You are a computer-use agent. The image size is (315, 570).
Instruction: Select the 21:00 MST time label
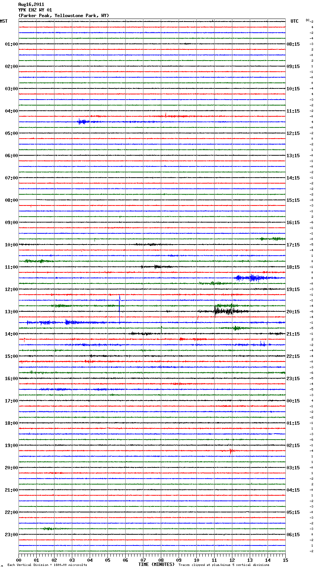pos(11,490)
